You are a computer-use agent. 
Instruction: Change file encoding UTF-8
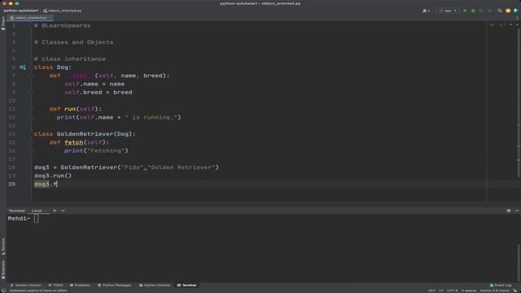pos(453,291)
